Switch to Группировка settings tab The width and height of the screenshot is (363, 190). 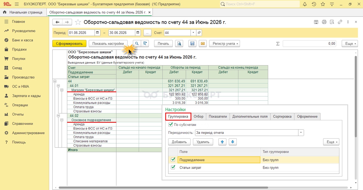pos(178,117)
